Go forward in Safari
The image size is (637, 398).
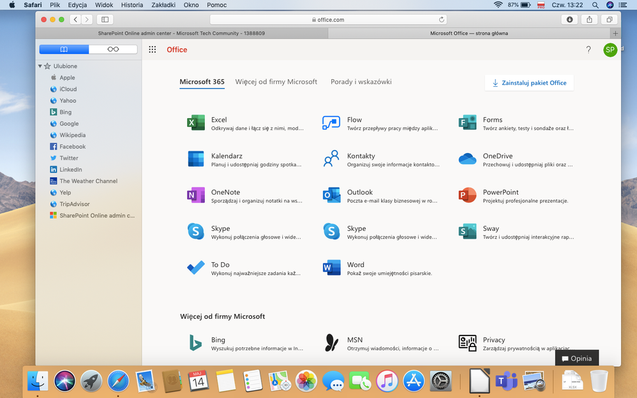(87, 20)
